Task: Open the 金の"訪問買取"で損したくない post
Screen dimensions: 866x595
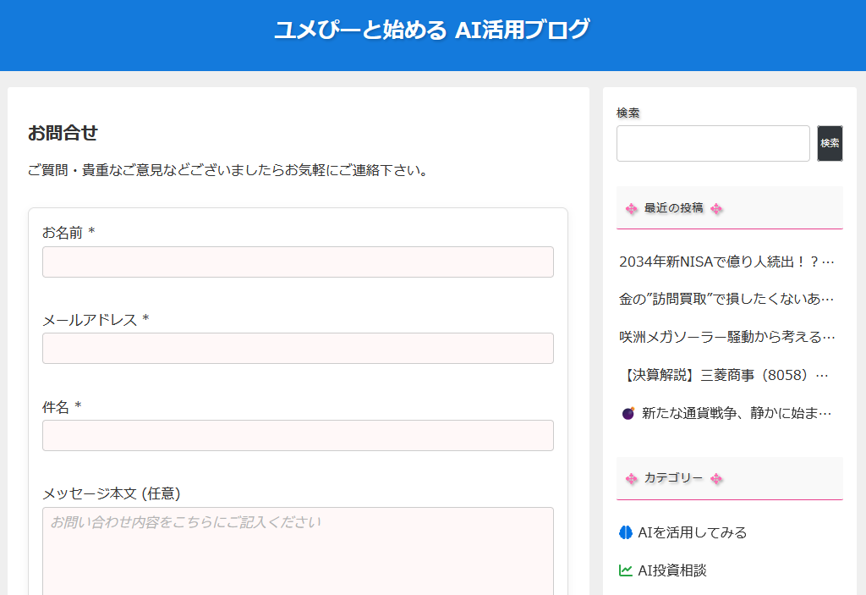Action: coord(726,299)
